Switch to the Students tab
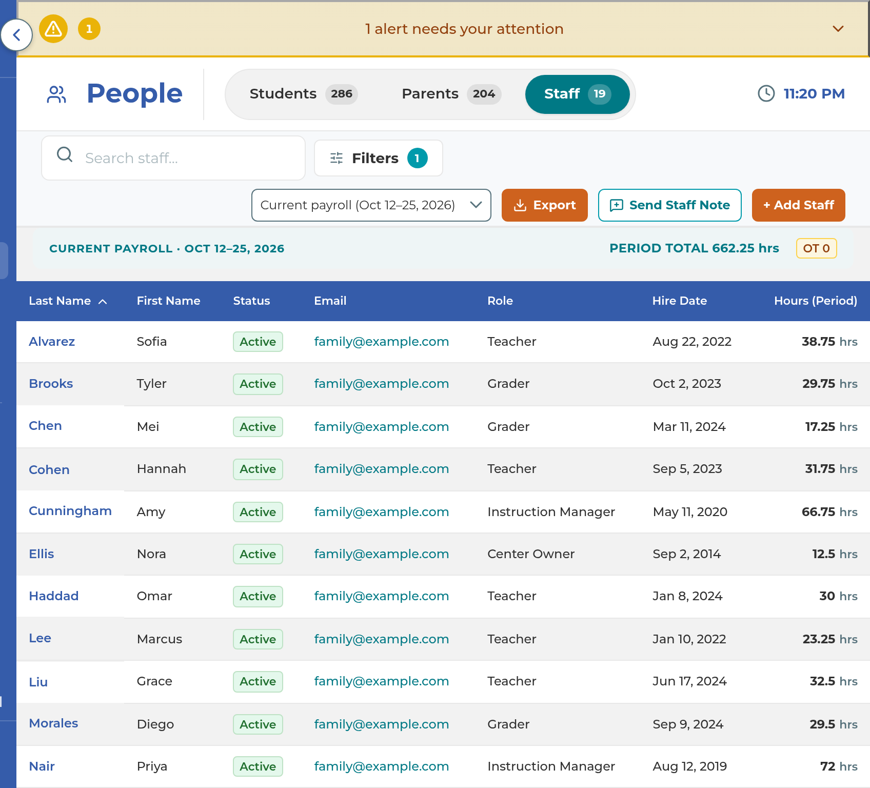This screenshot has height=788, width=870. [x=303, y=94]
